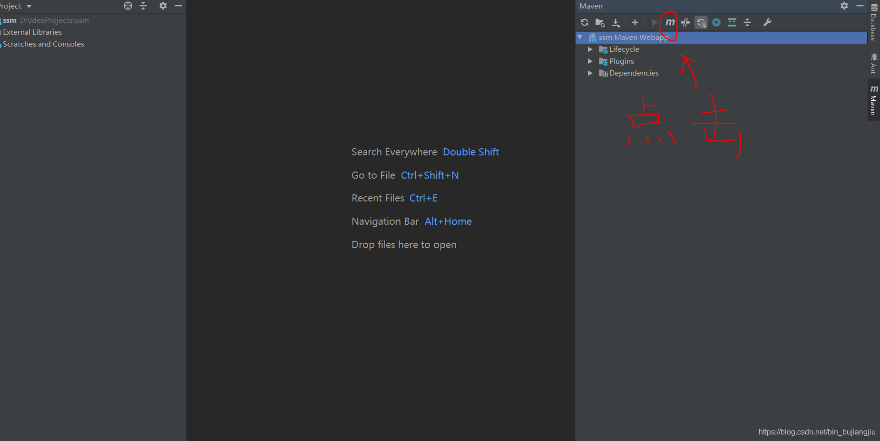880x441 pixels.
Task: Open Maven settings wrench icon
Action: [x=767, y=22]
